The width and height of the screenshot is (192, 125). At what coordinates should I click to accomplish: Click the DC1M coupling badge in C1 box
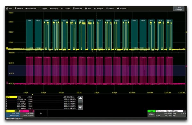(17, 111)
